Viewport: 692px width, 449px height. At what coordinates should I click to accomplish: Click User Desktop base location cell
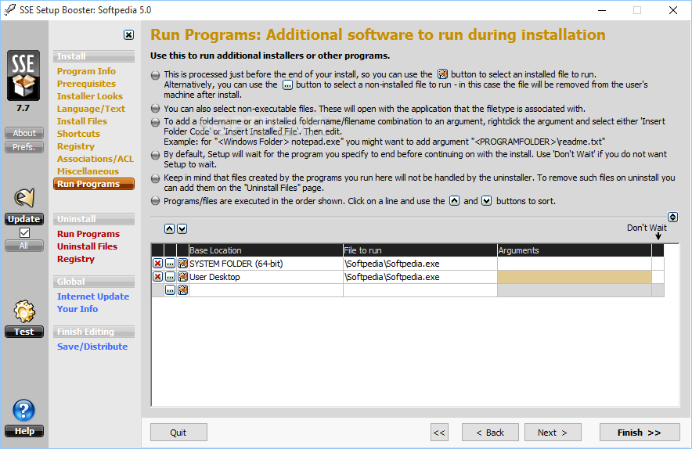pyautogui.click(x=265, y=277)
